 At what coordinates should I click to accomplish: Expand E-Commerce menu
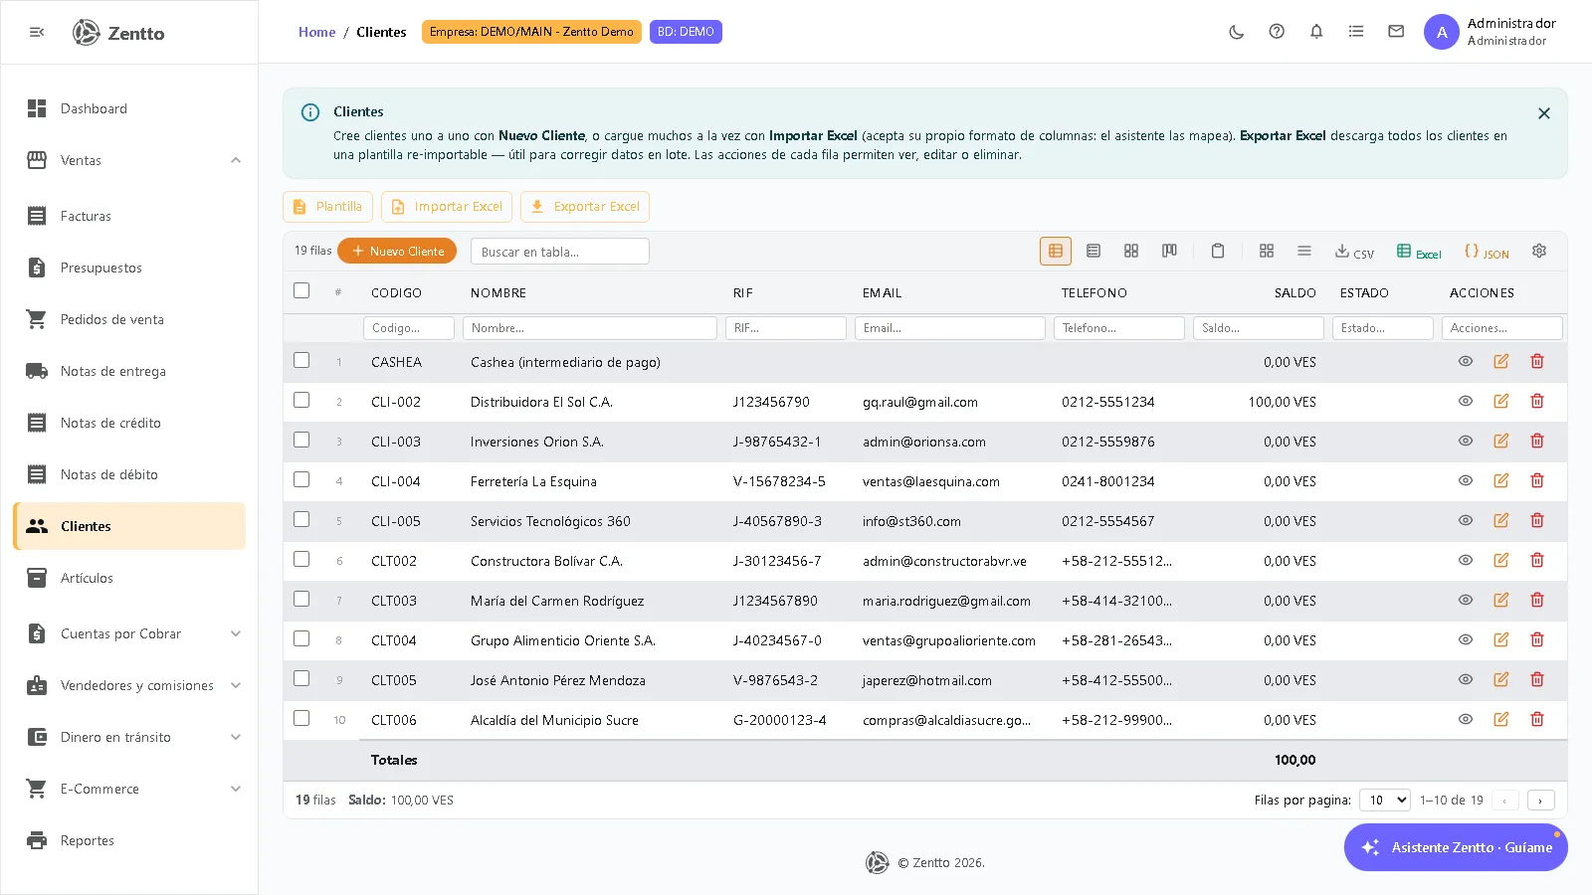(236, 789)
